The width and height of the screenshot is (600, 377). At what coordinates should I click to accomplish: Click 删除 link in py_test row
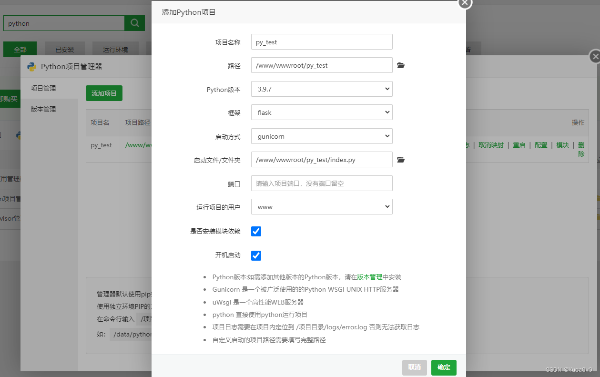point(581,149)
